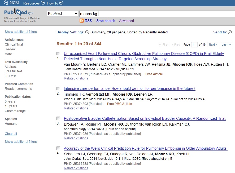The height and width of the screenshot is (173, 235).
Task: Expand the How To dropdown arrow
Action: pyautogui.click(x=61, y=3)
